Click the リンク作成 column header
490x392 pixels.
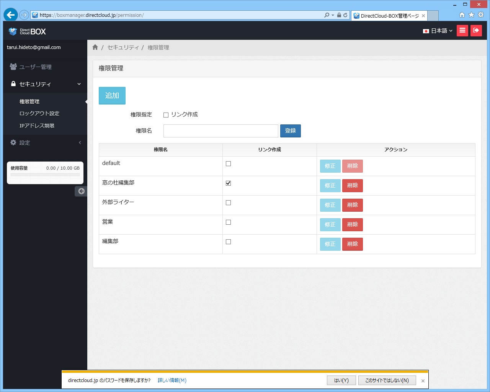pyautogui.click(x=269, y=150)
